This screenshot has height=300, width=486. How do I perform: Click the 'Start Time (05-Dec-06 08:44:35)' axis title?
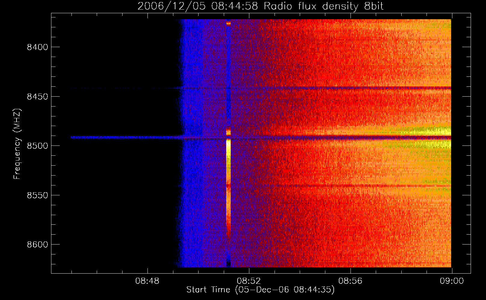coord(260,290)
